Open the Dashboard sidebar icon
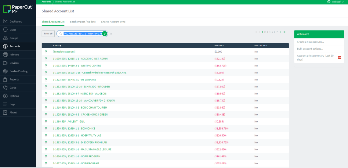The height and width of the screenshot is (168, 348). [5, 22]
